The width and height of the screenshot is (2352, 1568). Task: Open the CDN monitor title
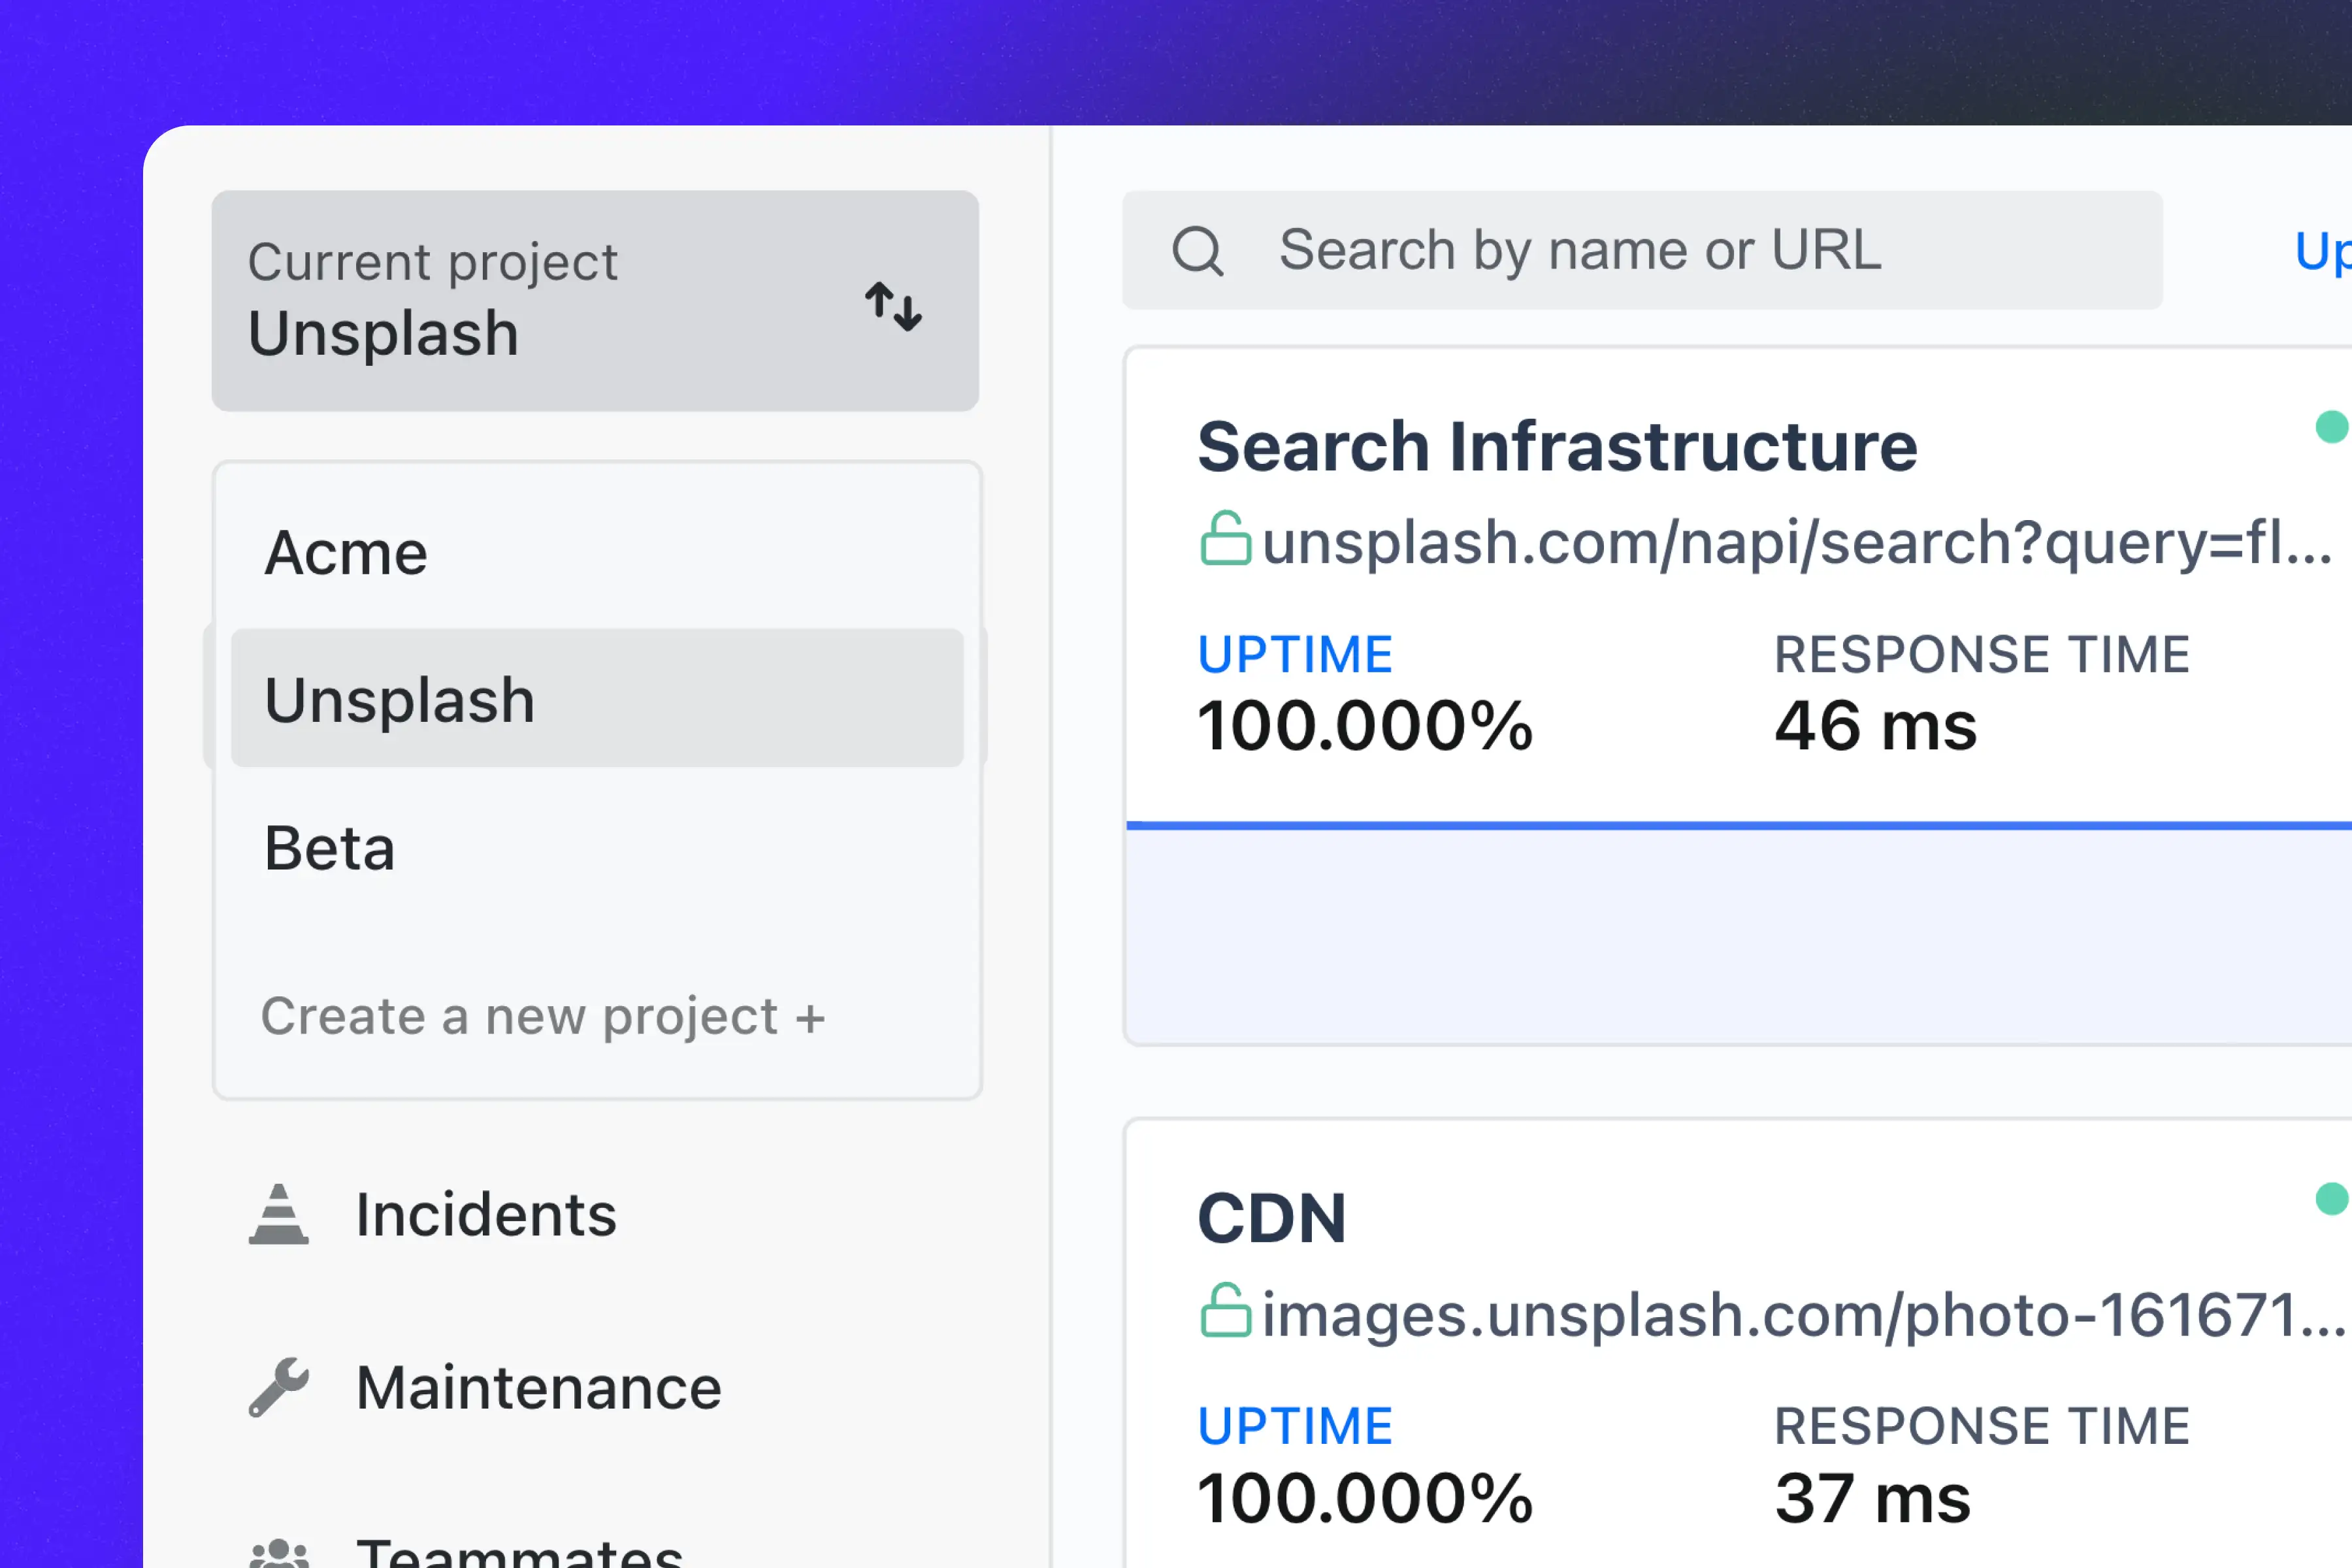coord(1272,1218)
